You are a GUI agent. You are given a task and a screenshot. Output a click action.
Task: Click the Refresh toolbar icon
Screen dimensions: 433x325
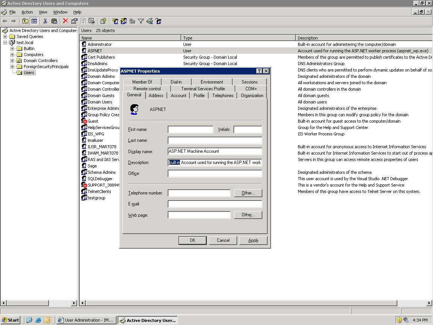click(83, 21)
